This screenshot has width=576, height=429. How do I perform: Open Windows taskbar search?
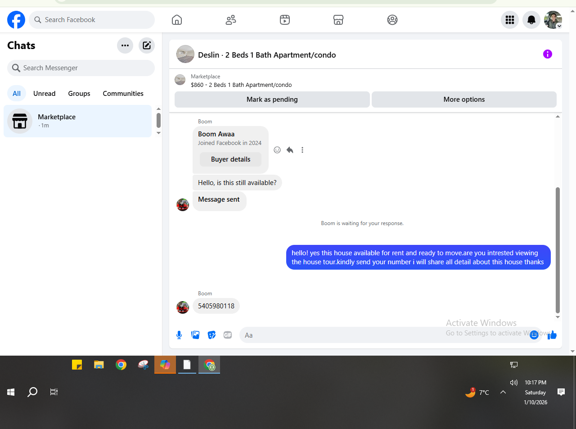click(x=32, y=392)
